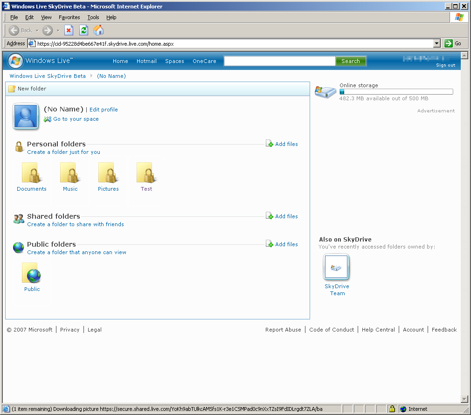Click Create a folder just for you
This screenshot has height=415, width=471.
(x=64, y=152)
